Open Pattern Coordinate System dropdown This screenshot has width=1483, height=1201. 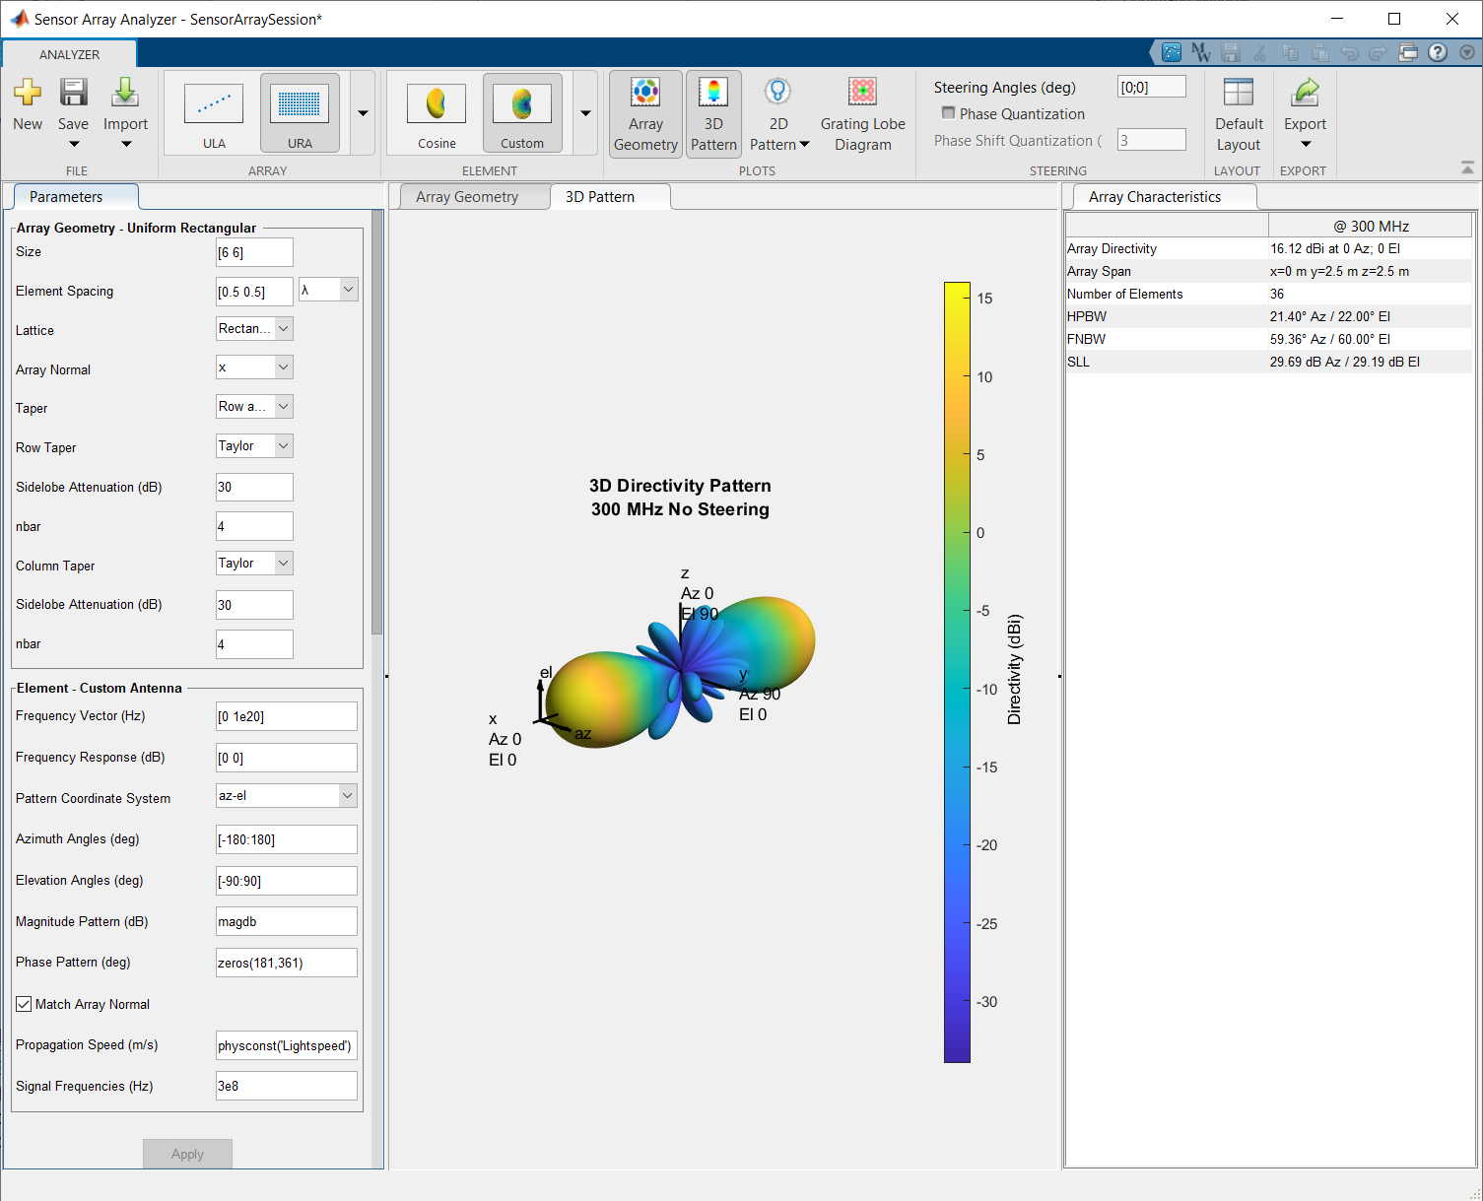(286, 795)
